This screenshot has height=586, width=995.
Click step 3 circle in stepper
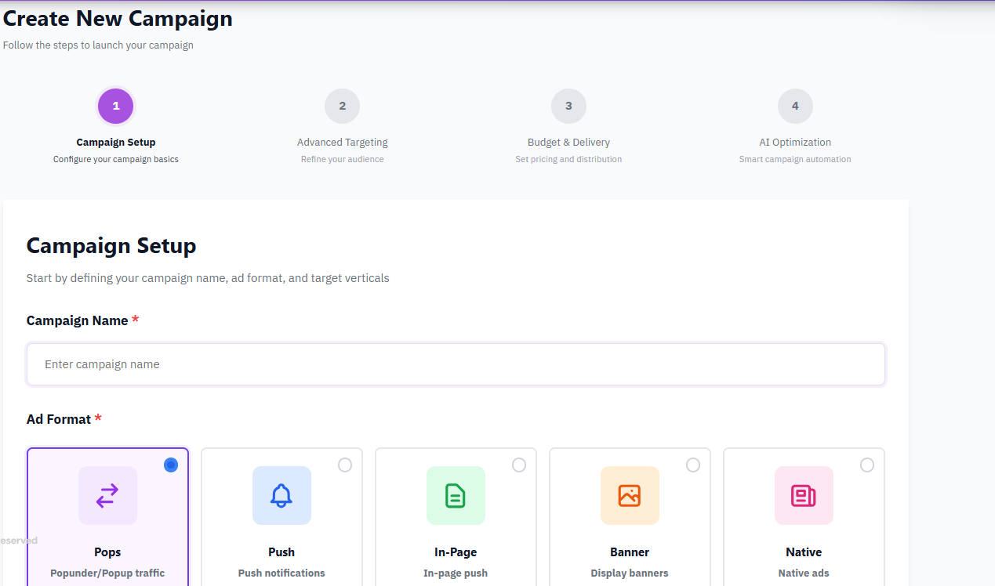[x=568, y=106]
